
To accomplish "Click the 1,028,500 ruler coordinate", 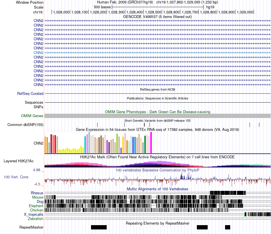I will (153, 12).
